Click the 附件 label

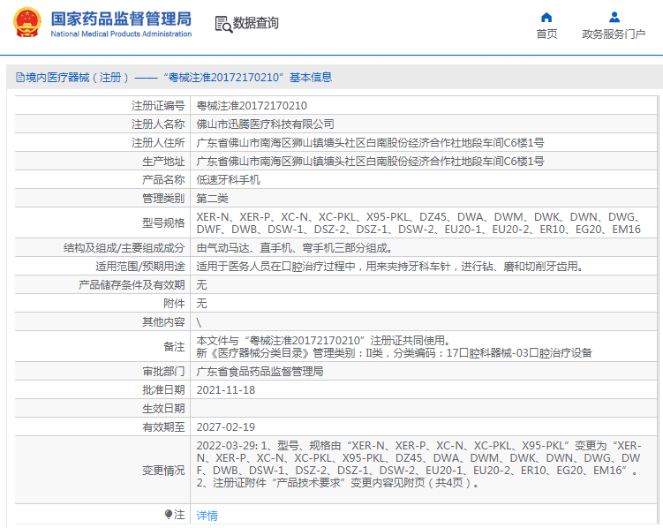click(x=174, y=304)
